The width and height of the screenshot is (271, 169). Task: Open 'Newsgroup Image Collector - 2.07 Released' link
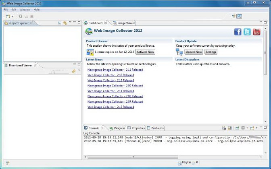115,101
